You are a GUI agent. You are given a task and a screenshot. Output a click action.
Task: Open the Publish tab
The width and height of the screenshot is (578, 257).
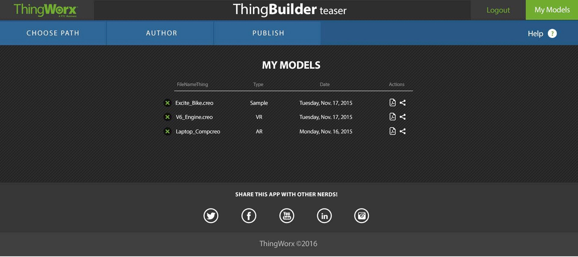(x=268, y=33)
